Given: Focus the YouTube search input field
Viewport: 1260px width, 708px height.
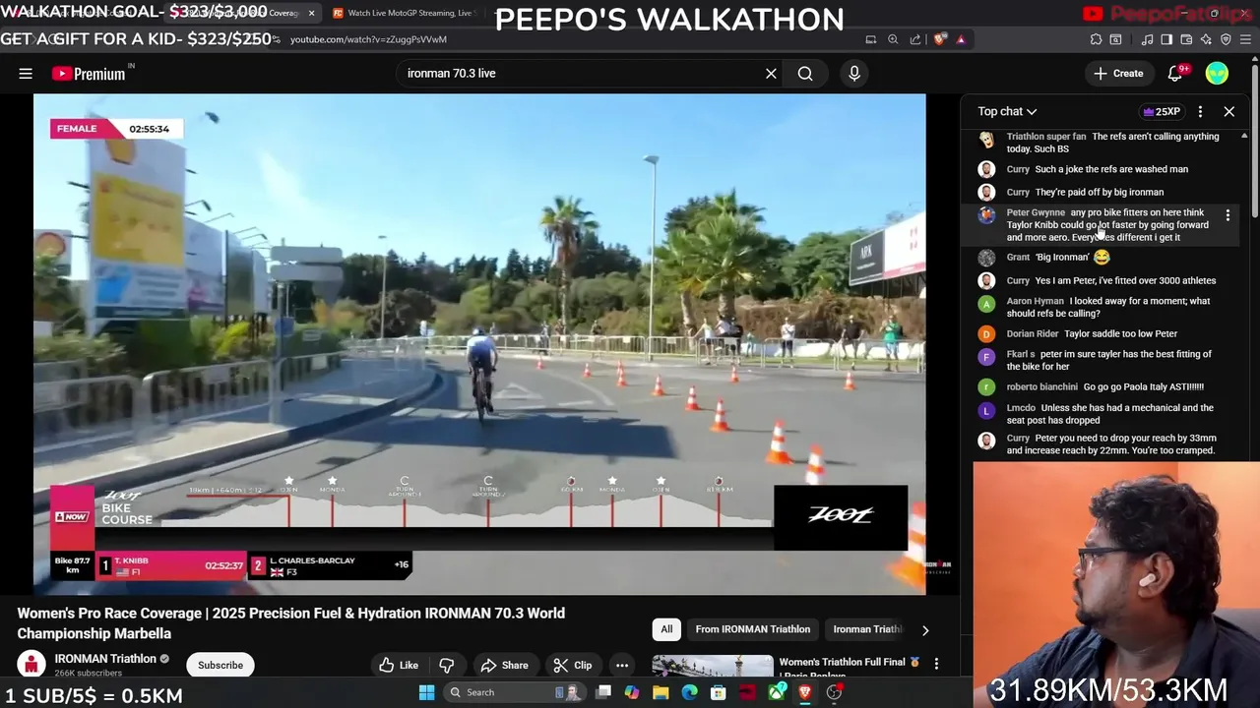Looking at the screenshot, I should pyautogui.click(x=581, y=73).
